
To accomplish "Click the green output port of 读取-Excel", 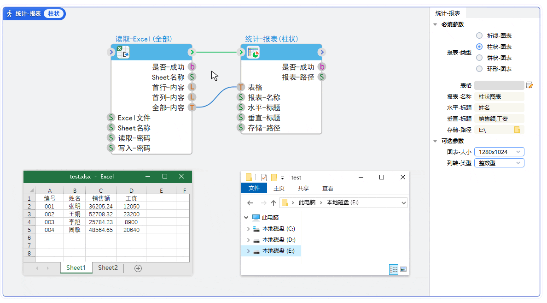I will coord(192,52).
